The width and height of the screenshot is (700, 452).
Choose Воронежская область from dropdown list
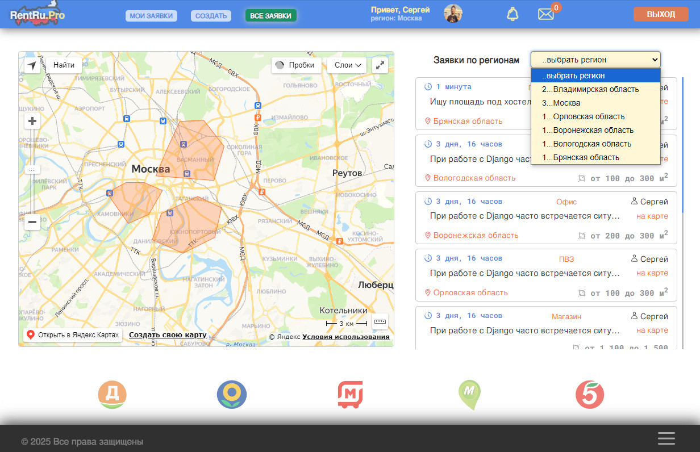point(595,130)
